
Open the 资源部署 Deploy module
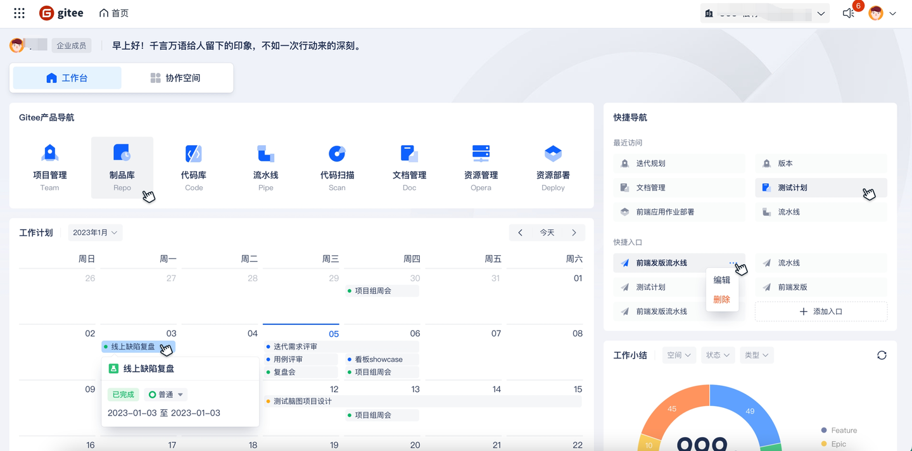coord(552,165)
